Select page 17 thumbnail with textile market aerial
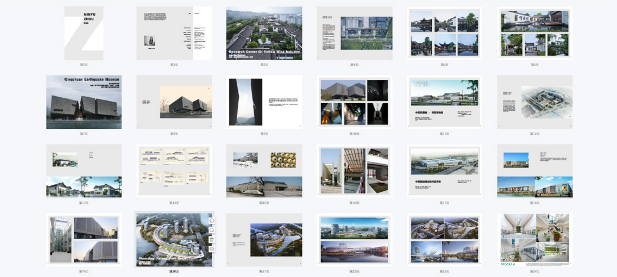The width and height of the screenshot is (617, 277). tap(445, 171)
